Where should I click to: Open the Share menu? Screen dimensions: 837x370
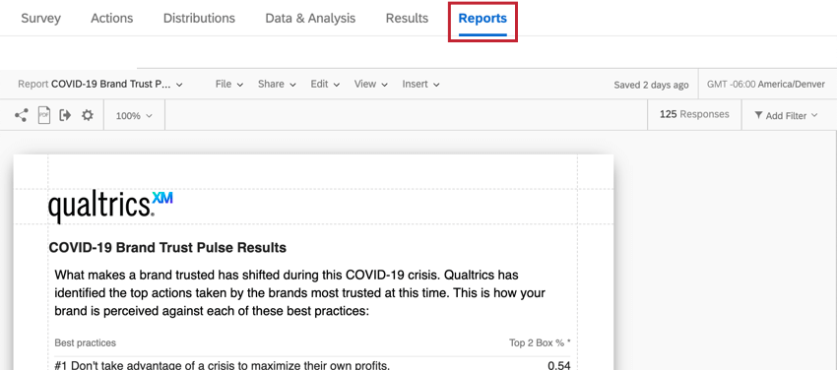[x=277, y=85]
